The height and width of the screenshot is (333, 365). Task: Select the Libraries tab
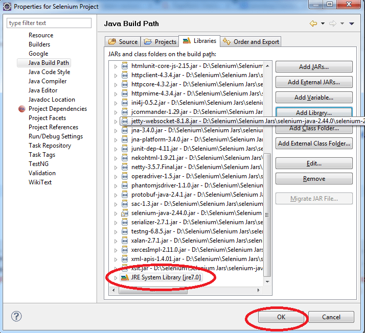tap(199, 41)
